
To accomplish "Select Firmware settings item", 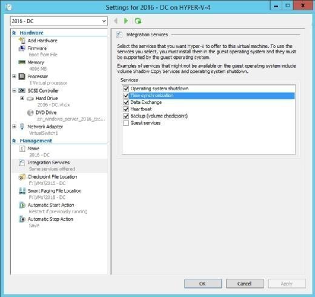I will point(37,48).
